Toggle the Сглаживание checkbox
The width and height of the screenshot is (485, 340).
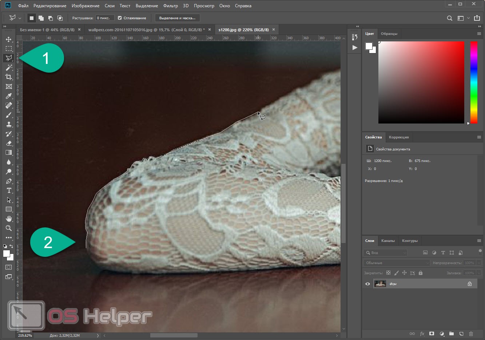click(120, 18)
